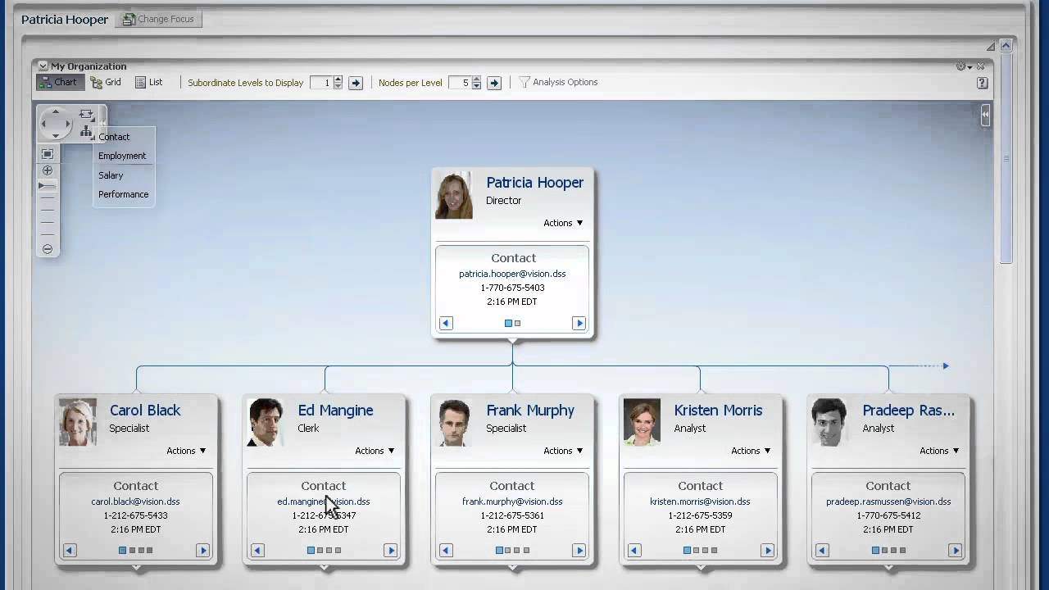Screen dimensions: 1049x590
Task: Show next panel on Ed Mangine's card
Action: [391, 551]
